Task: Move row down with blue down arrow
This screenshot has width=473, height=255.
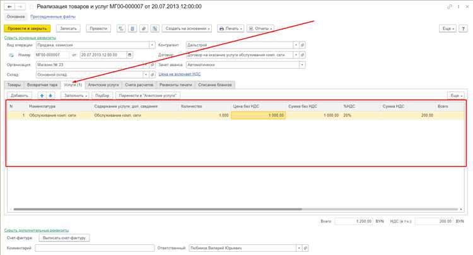Action: point(50,95)
